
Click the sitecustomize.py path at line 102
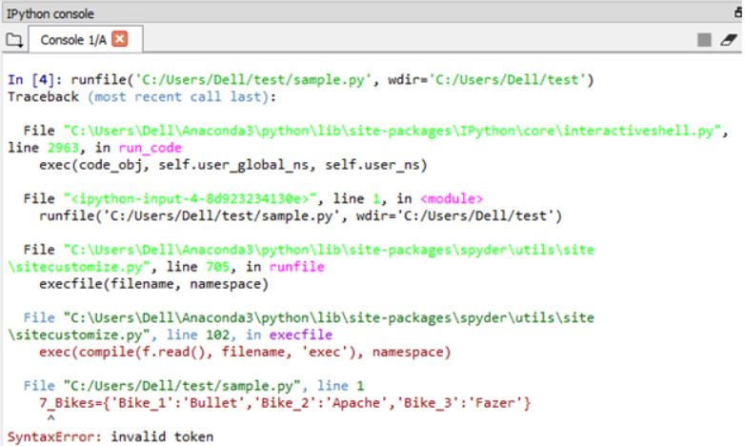[x=301, y=326]
